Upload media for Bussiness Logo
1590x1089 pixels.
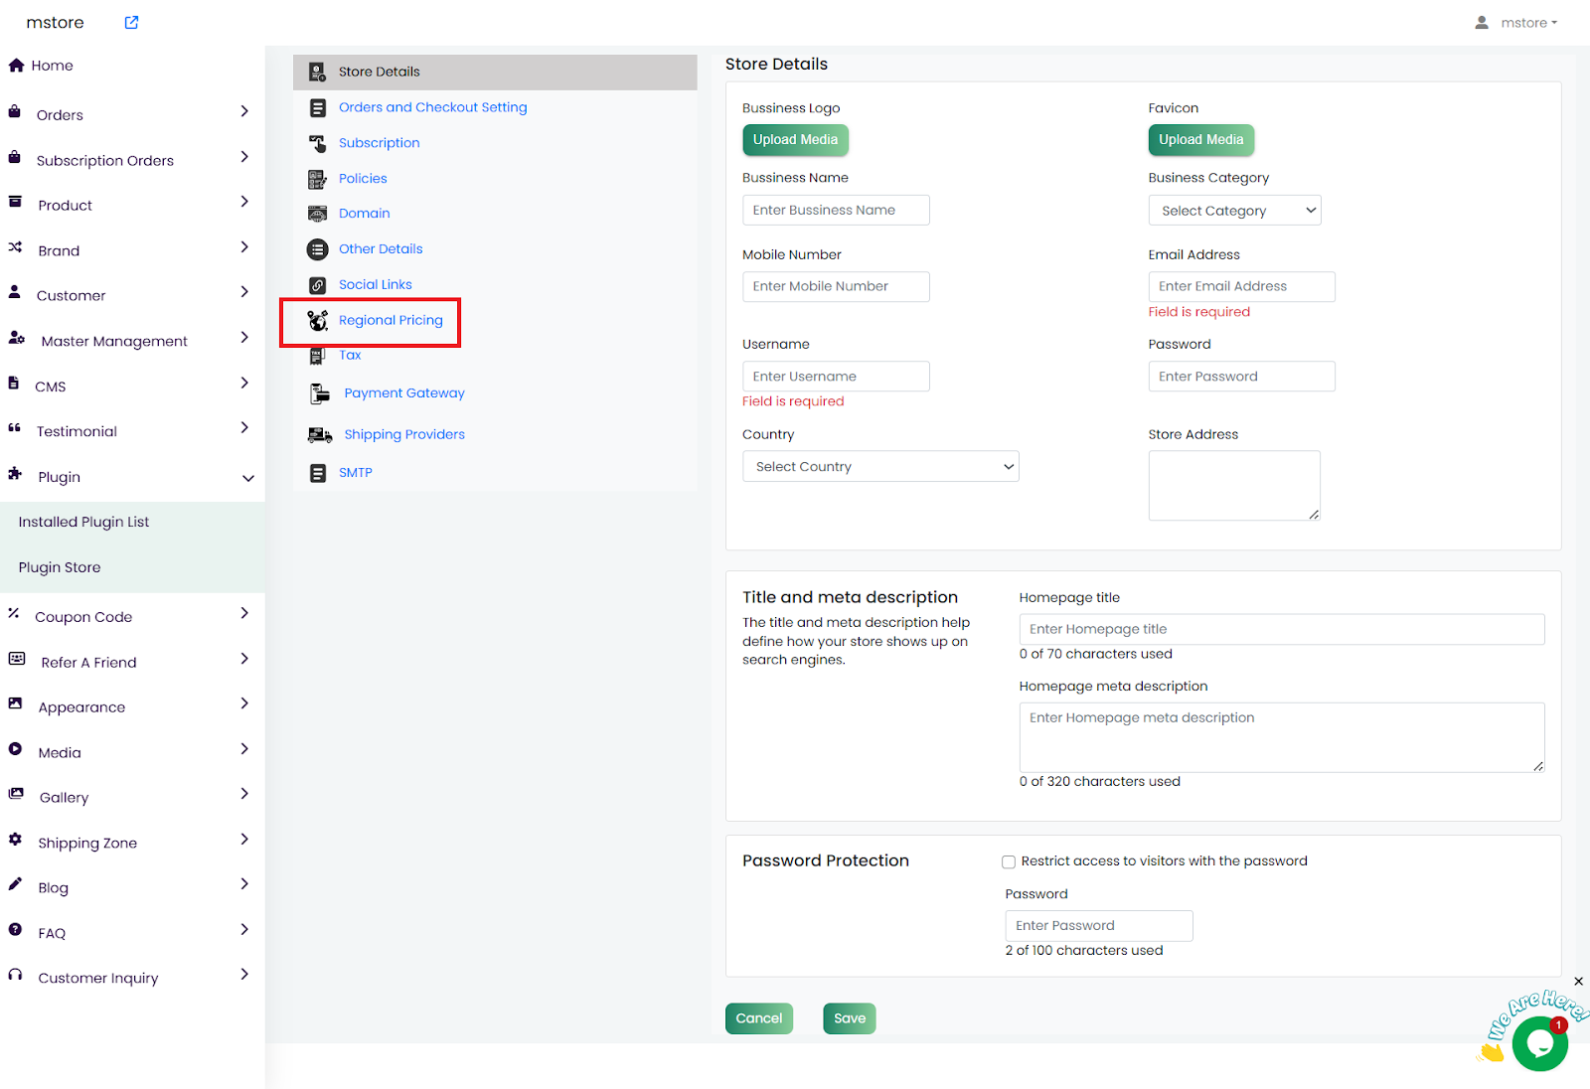pos(795,140)
